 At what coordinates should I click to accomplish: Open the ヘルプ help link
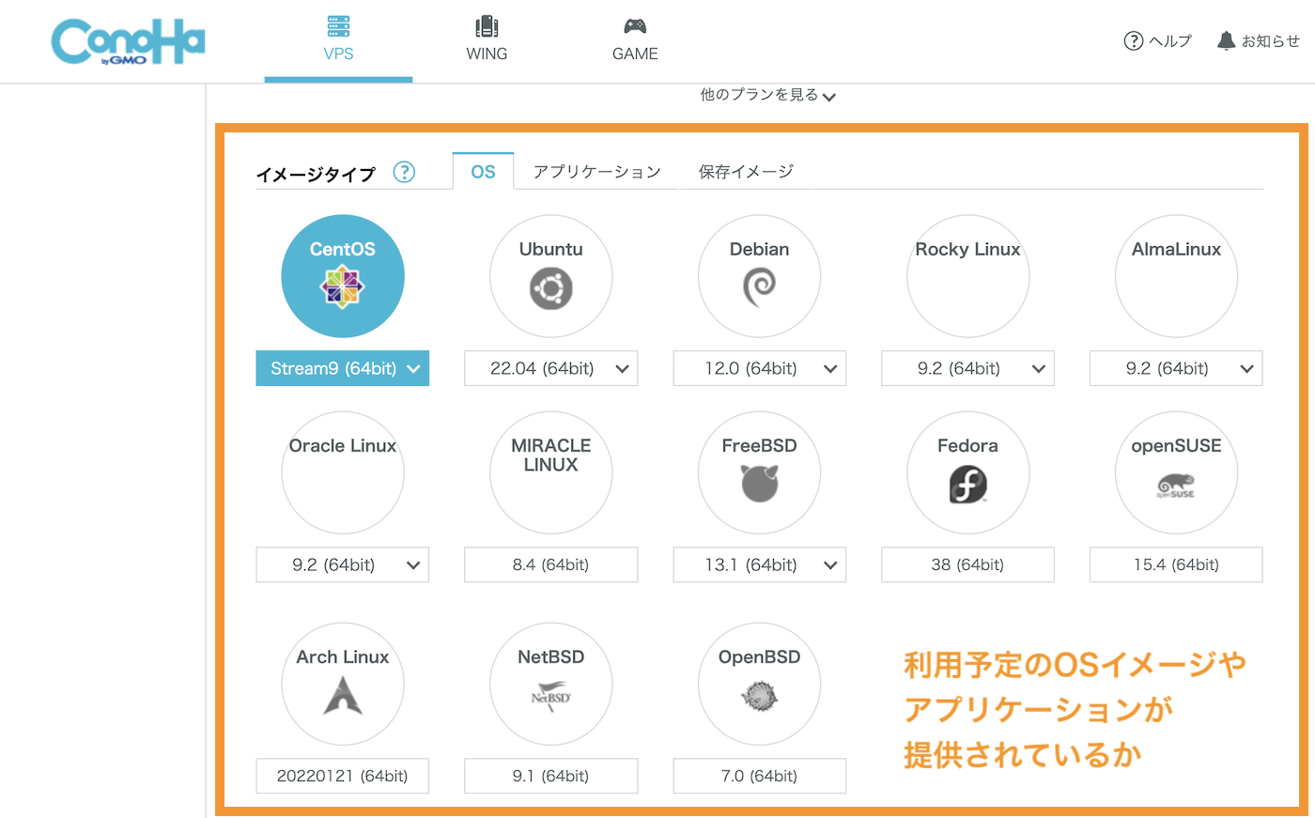1158,41
